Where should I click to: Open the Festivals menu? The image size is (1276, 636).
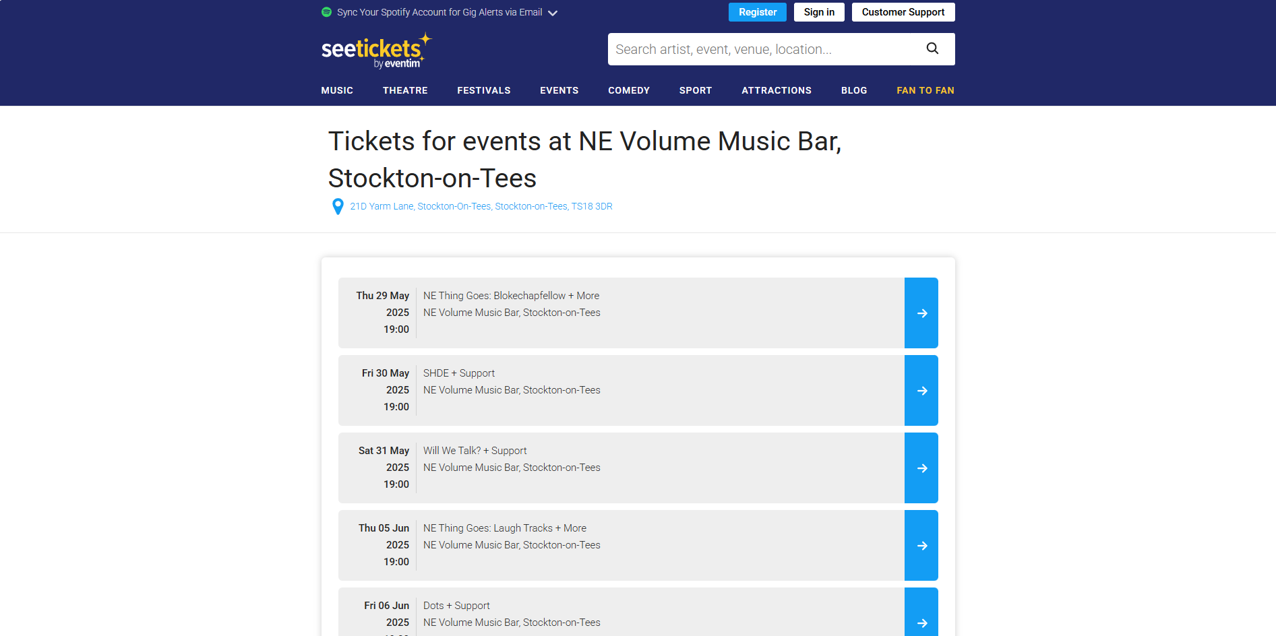[x=483, y=90]
